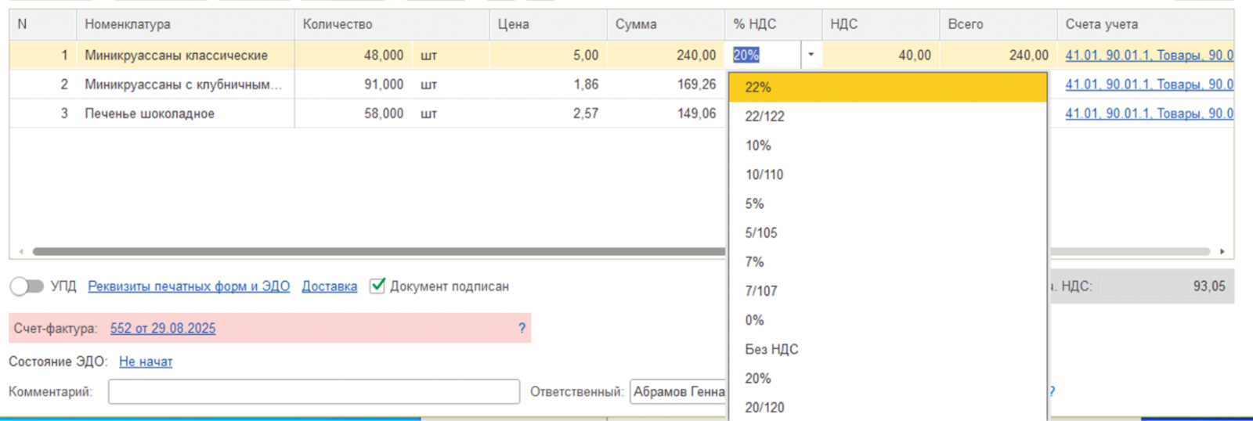Select the Печенье шоколадное cell
The height and width of the screenshot is (421, 1253).
(x=186, y=113)
